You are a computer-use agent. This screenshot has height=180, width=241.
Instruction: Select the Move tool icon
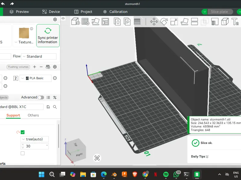(x=154, y=21)
